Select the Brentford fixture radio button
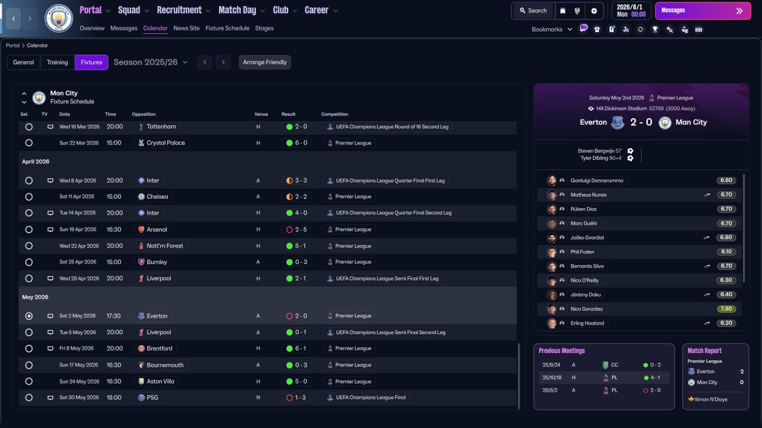The image size is (762, 428). [29, 349]
